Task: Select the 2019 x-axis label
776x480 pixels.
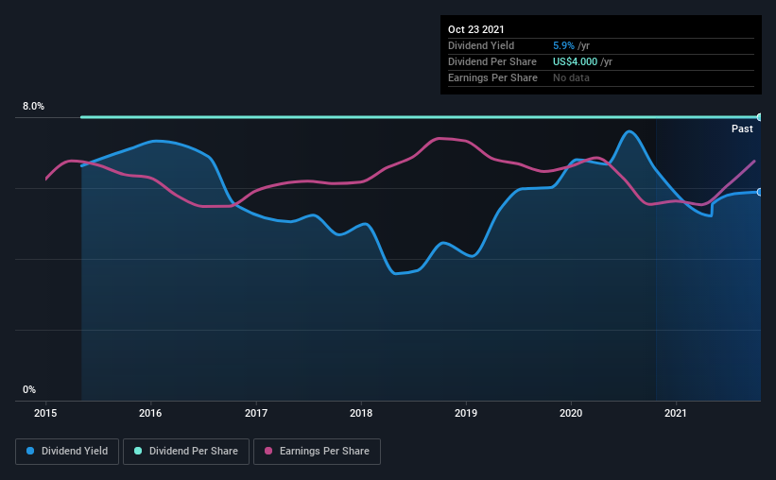Action: tap(466, 413)
